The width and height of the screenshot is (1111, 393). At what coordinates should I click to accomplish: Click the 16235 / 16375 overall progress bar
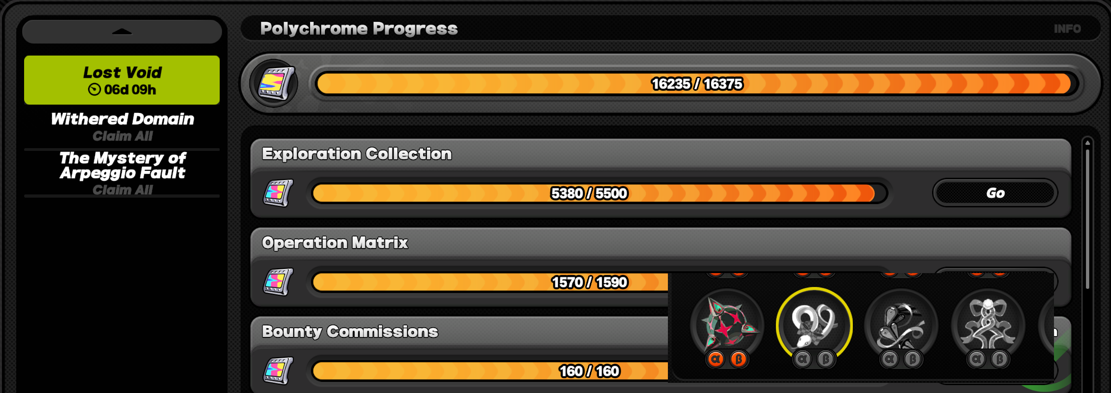697,84
